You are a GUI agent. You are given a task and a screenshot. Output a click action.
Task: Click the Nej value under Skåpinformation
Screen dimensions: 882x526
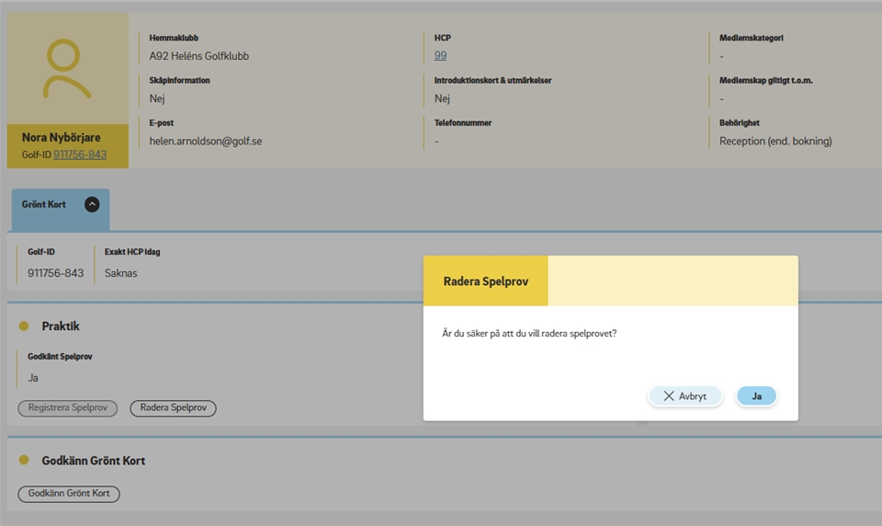point(157,98)
